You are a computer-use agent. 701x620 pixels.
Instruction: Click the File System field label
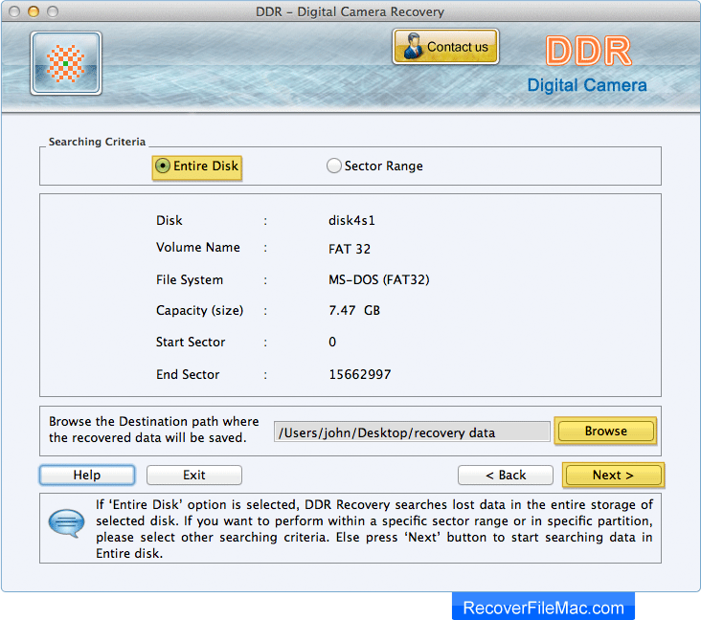coord(189,279)
